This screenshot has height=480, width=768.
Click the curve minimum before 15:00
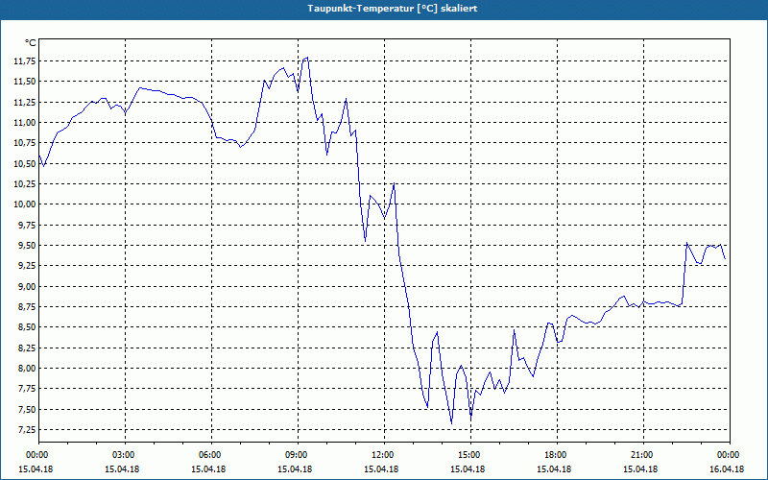tap(451, 422)
